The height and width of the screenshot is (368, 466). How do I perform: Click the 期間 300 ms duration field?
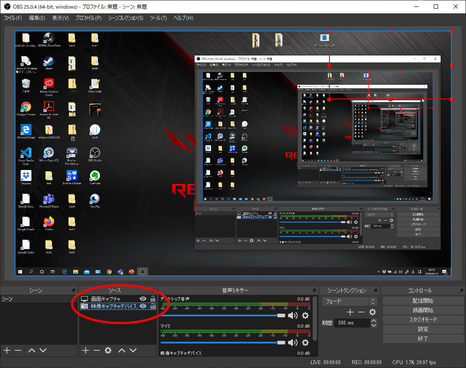click(352, 323)
